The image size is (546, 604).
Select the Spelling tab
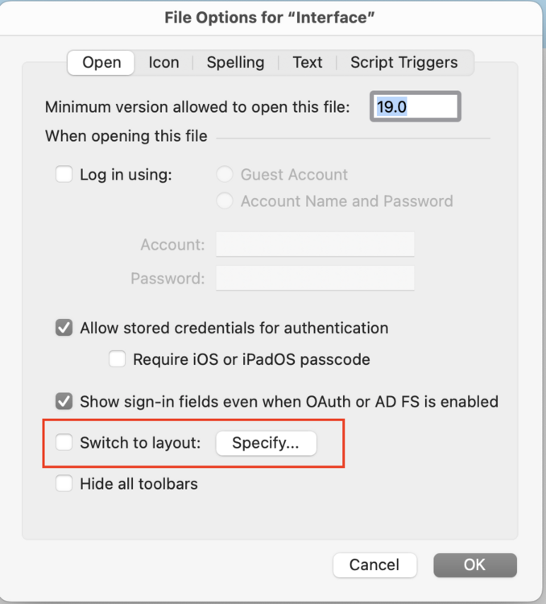click(235, 63)
